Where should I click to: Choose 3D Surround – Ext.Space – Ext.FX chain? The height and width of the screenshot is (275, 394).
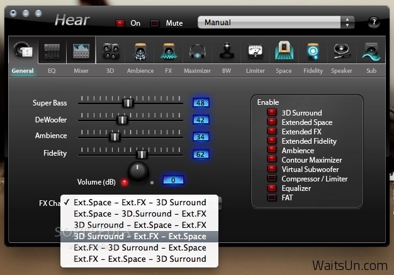pyautogui.click(x=140, y=225)
